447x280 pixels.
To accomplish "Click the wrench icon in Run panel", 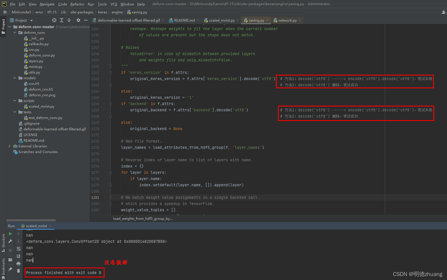I will click(x=10, y=241).
